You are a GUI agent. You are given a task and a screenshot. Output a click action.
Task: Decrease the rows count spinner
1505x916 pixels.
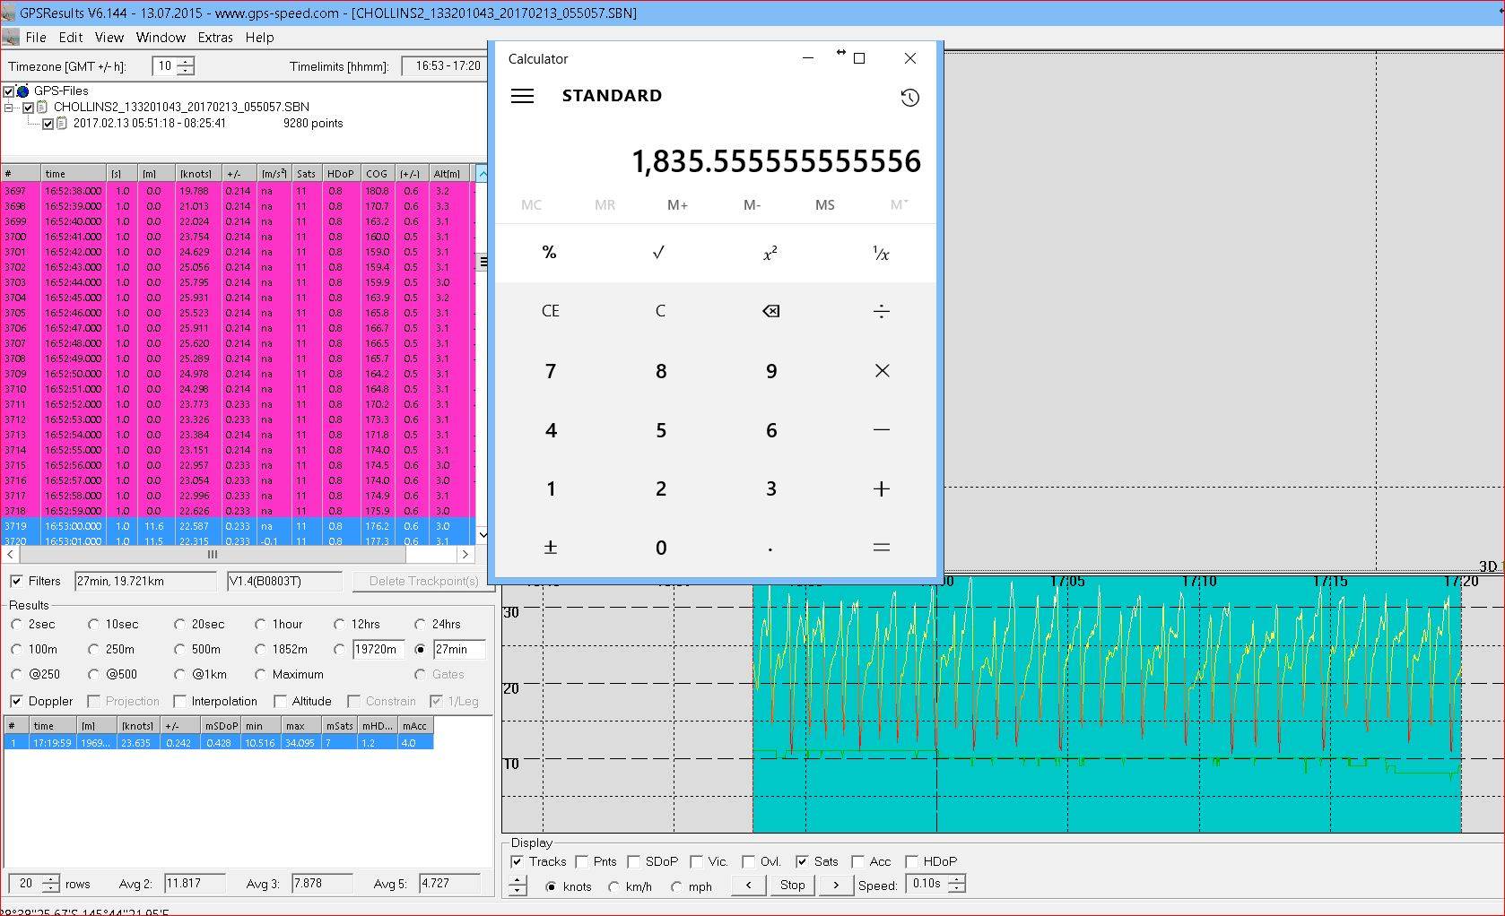pyautogui.click(x=51, y=888)
